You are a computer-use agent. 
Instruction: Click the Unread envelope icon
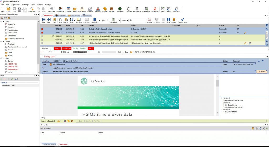(x=149, y=20)
